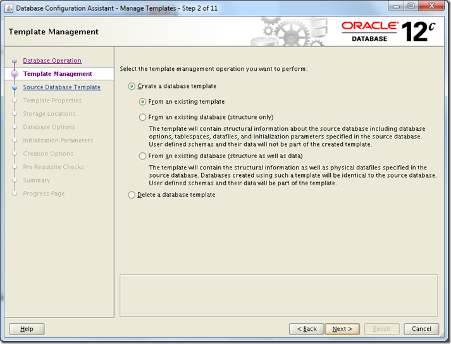Viewport: 451px width, 344px height.
Task: Click the Java icon in title bar
Action: pos(9,8)
